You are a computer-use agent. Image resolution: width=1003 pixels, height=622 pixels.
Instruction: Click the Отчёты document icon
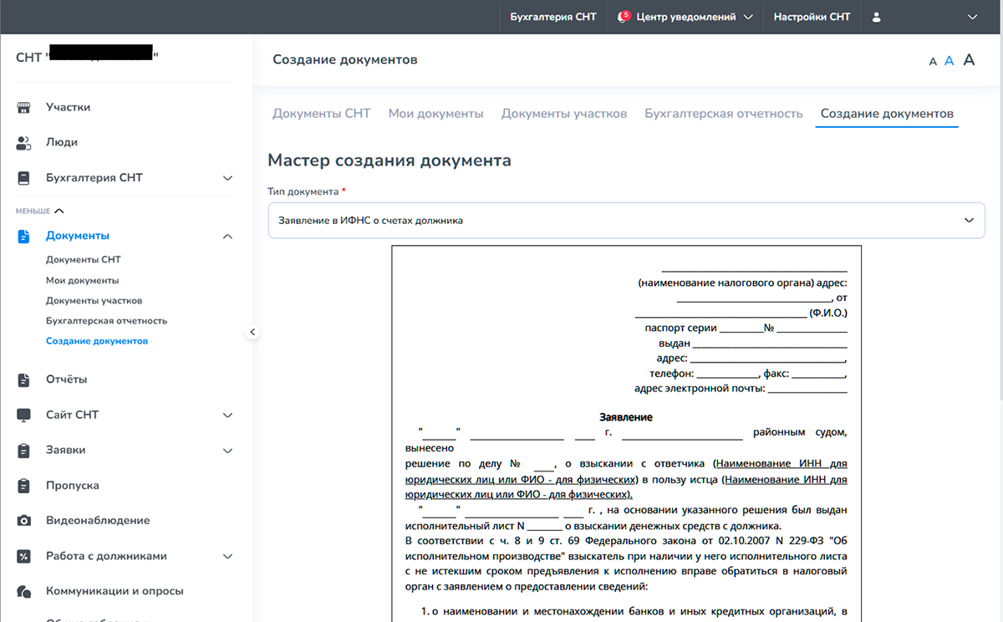[x=24, y=380]
